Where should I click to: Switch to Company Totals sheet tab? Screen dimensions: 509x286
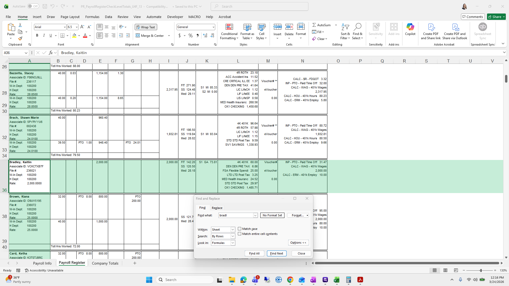pos(105,263)
